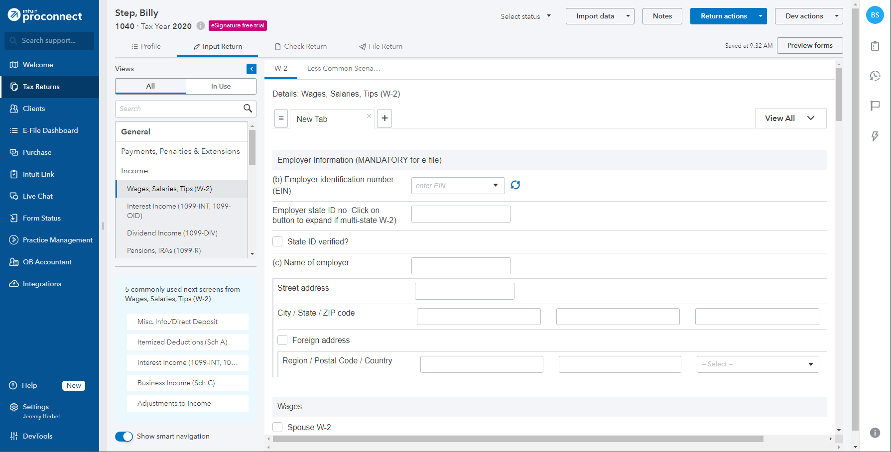Click the Purchase icon in sidebar
Image resolution: width=891 pixels, height=452 pixels.
point(14,152)
